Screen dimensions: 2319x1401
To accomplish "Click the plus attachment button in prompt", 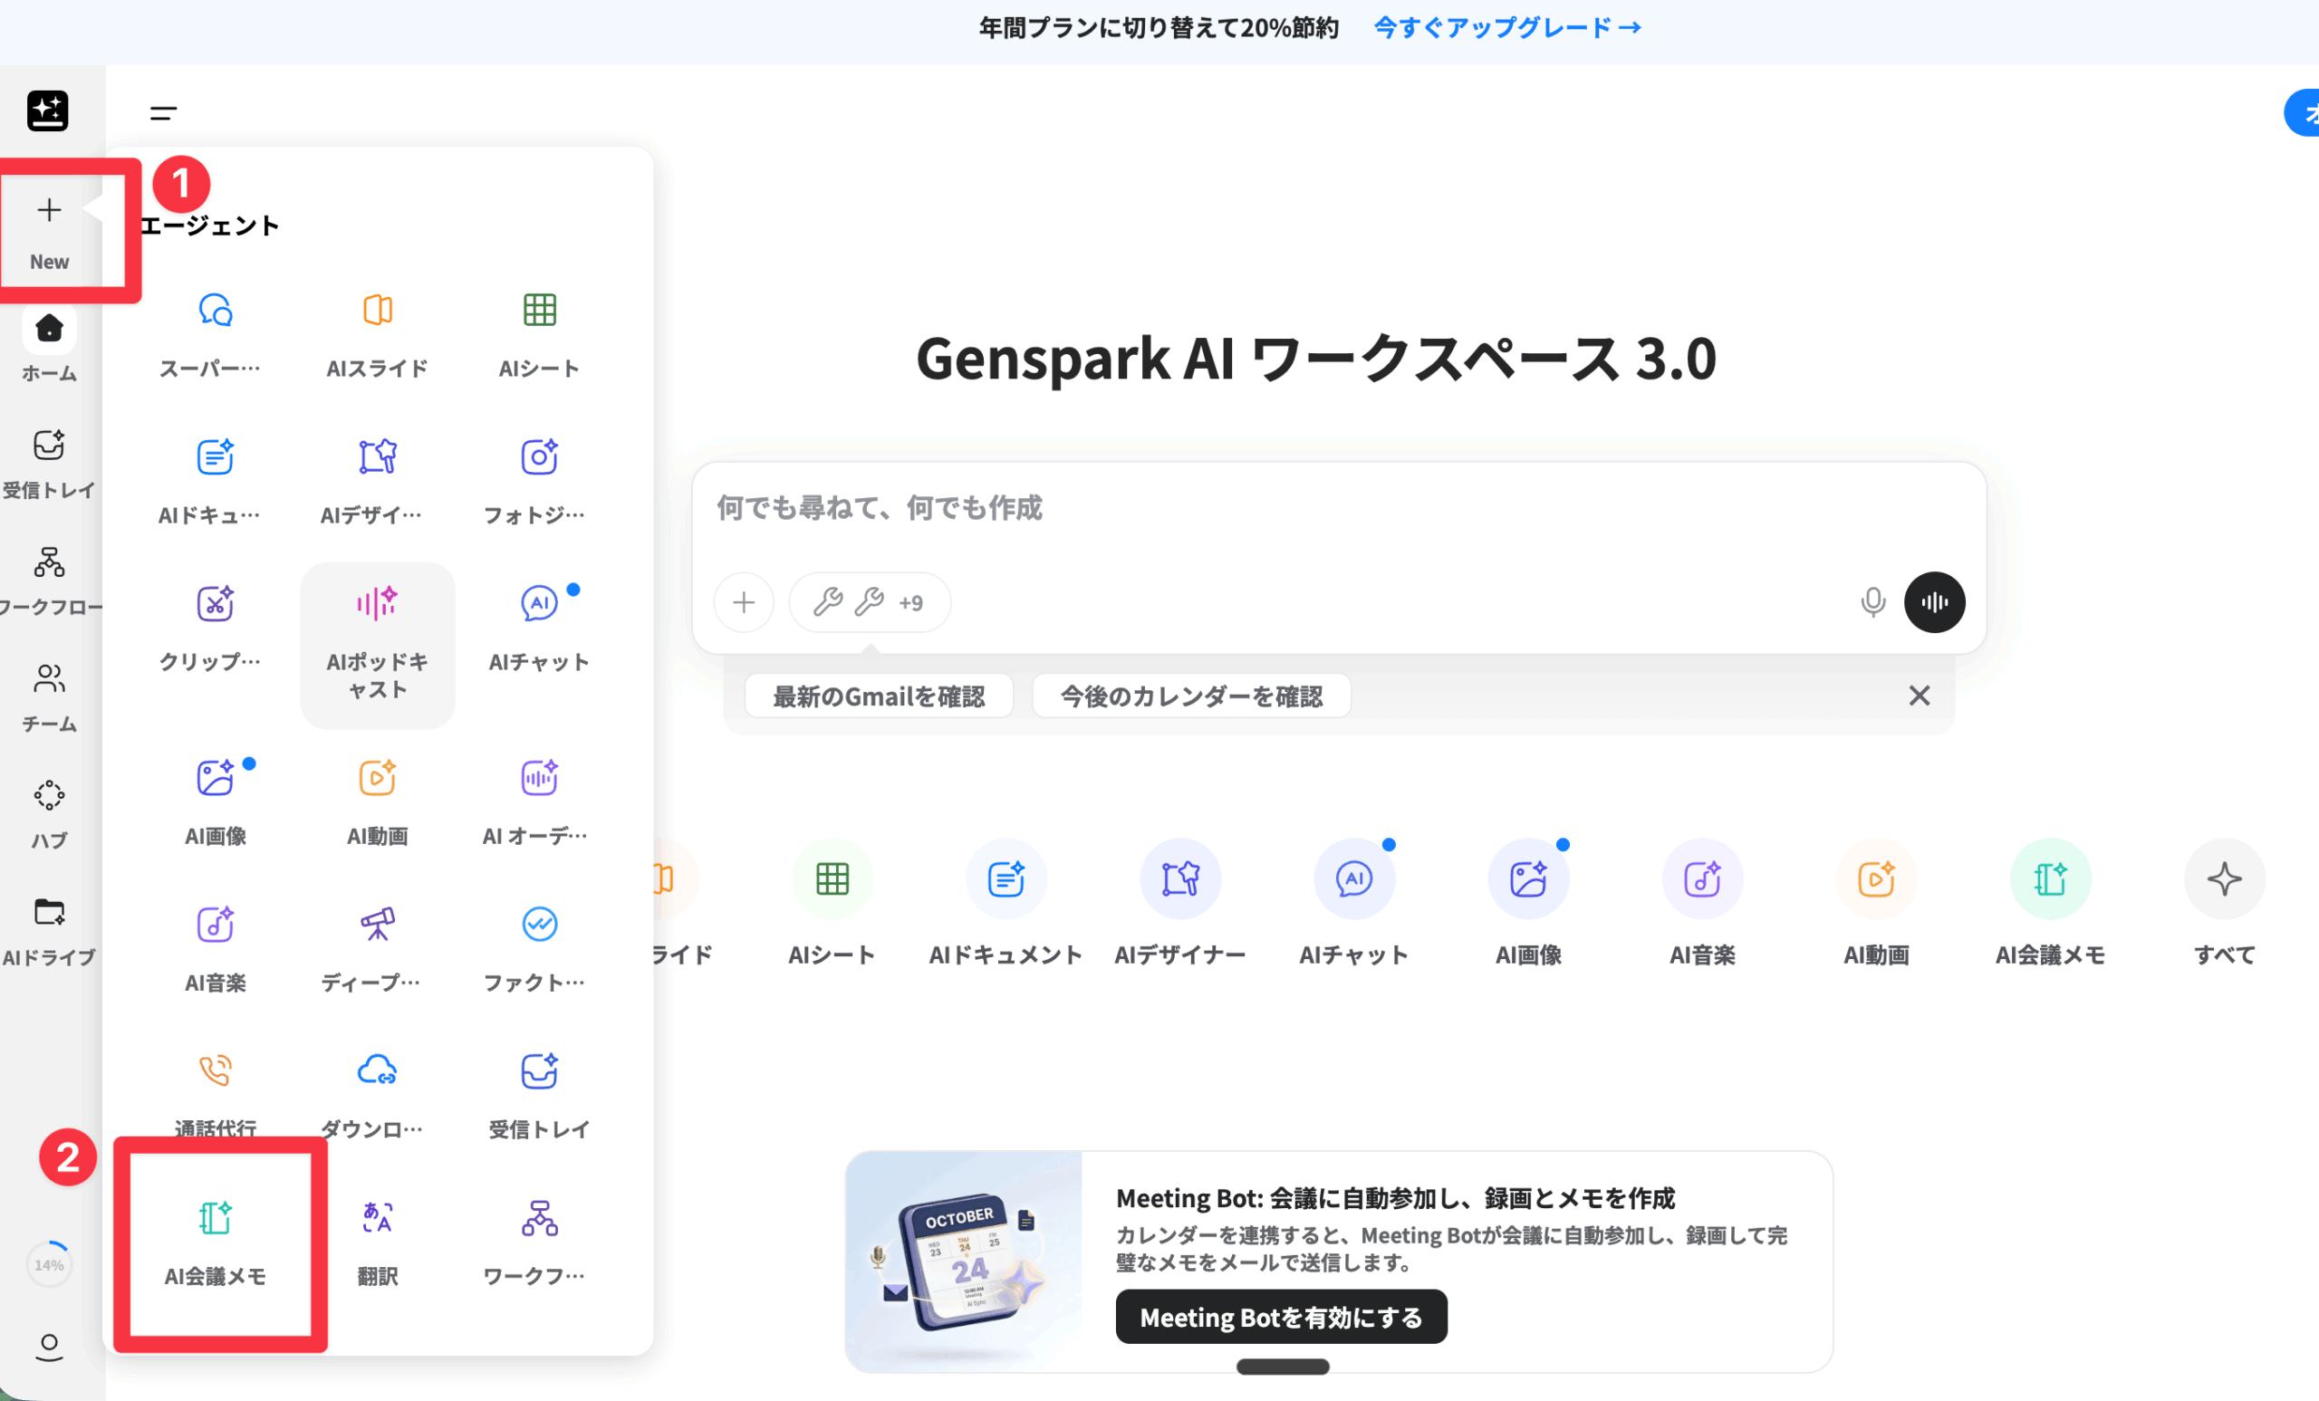I will pos(744,602).
